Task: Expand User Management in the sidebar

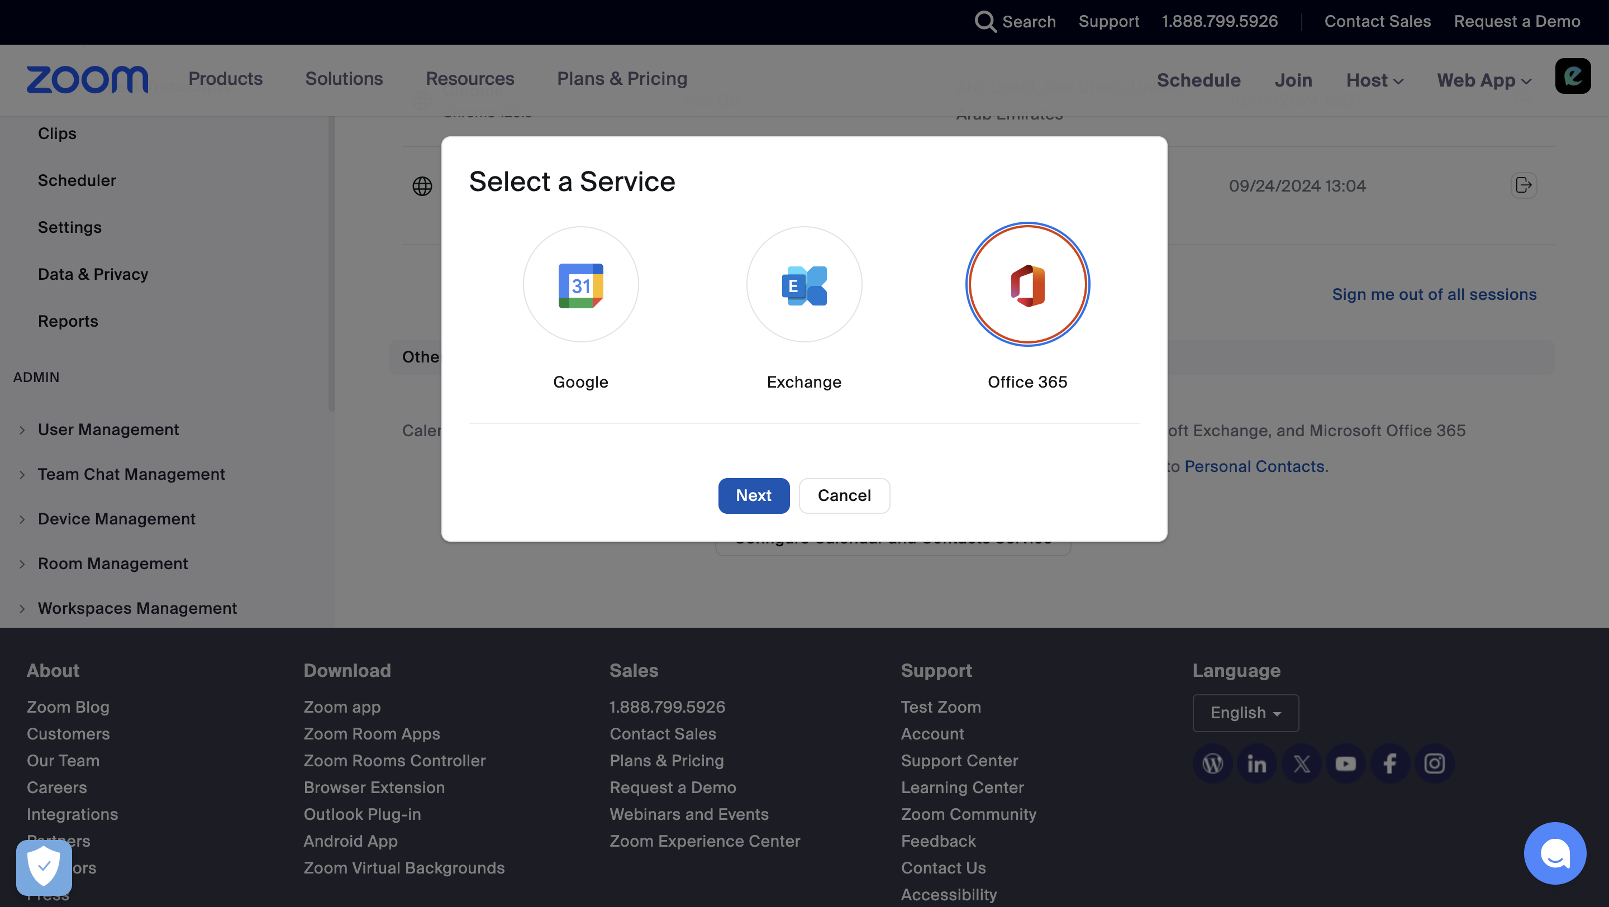Action: click(108, 429)
